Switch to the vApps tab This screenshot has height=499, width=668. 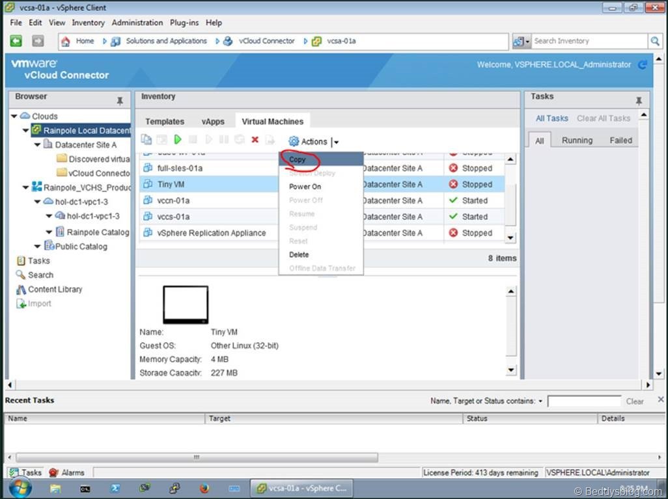point(213,122)
